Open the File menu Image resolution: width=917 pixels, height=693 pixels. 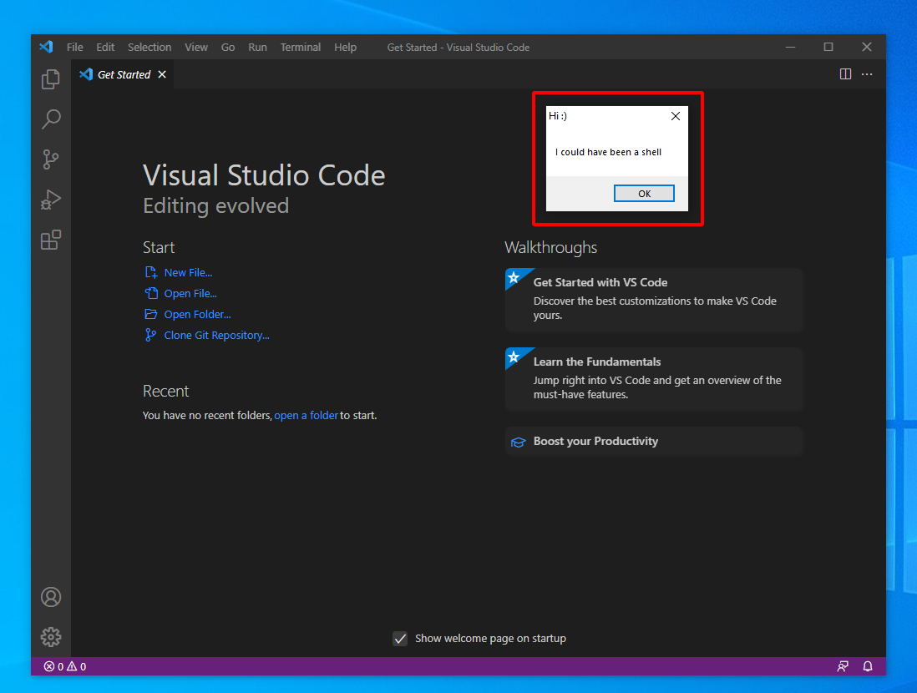pos(75,48)
